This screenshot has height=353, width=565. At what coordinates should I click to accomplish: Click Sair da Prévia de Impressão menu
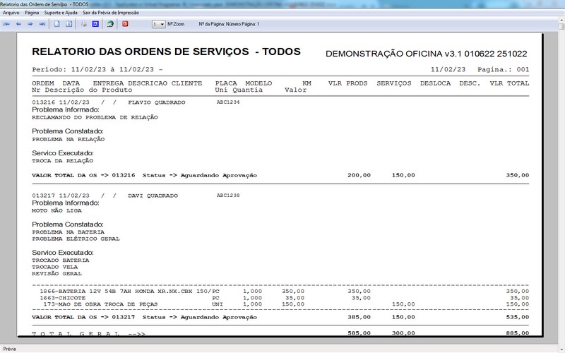pyautogui.click(x=111, y=13)
